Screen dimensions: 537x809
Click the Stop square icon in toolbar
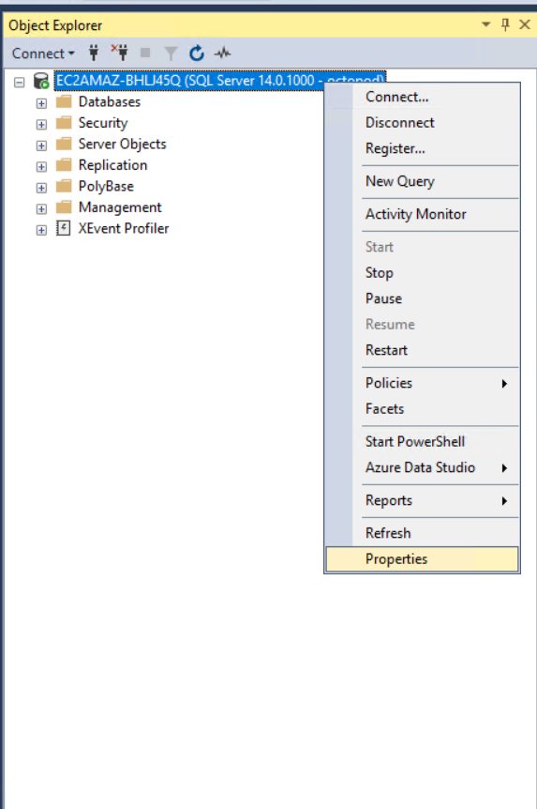coord(145,53)
